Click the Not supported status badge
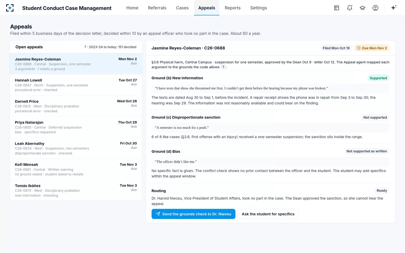Image resolution: width=405 pixels, height=253 pixels. coord(375,118)
